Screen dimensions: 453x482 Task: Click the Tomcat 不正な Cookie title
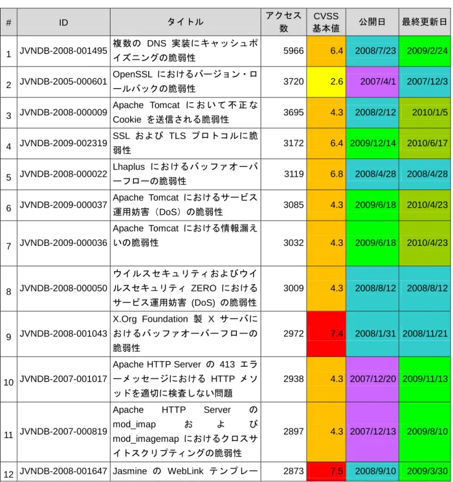coord(185,113)
